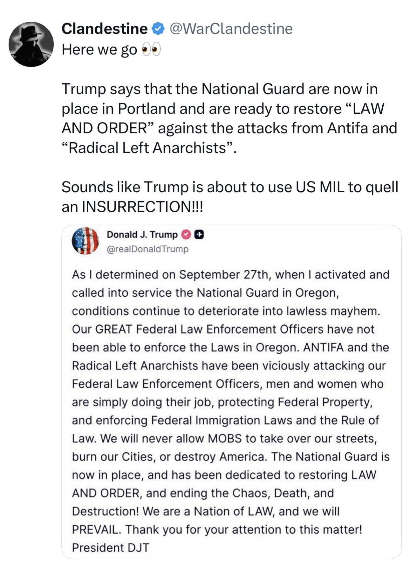Screen dimensions: 410x580
Task: Open the Clandestine profile avatar
Action: (x=31, y=44)
